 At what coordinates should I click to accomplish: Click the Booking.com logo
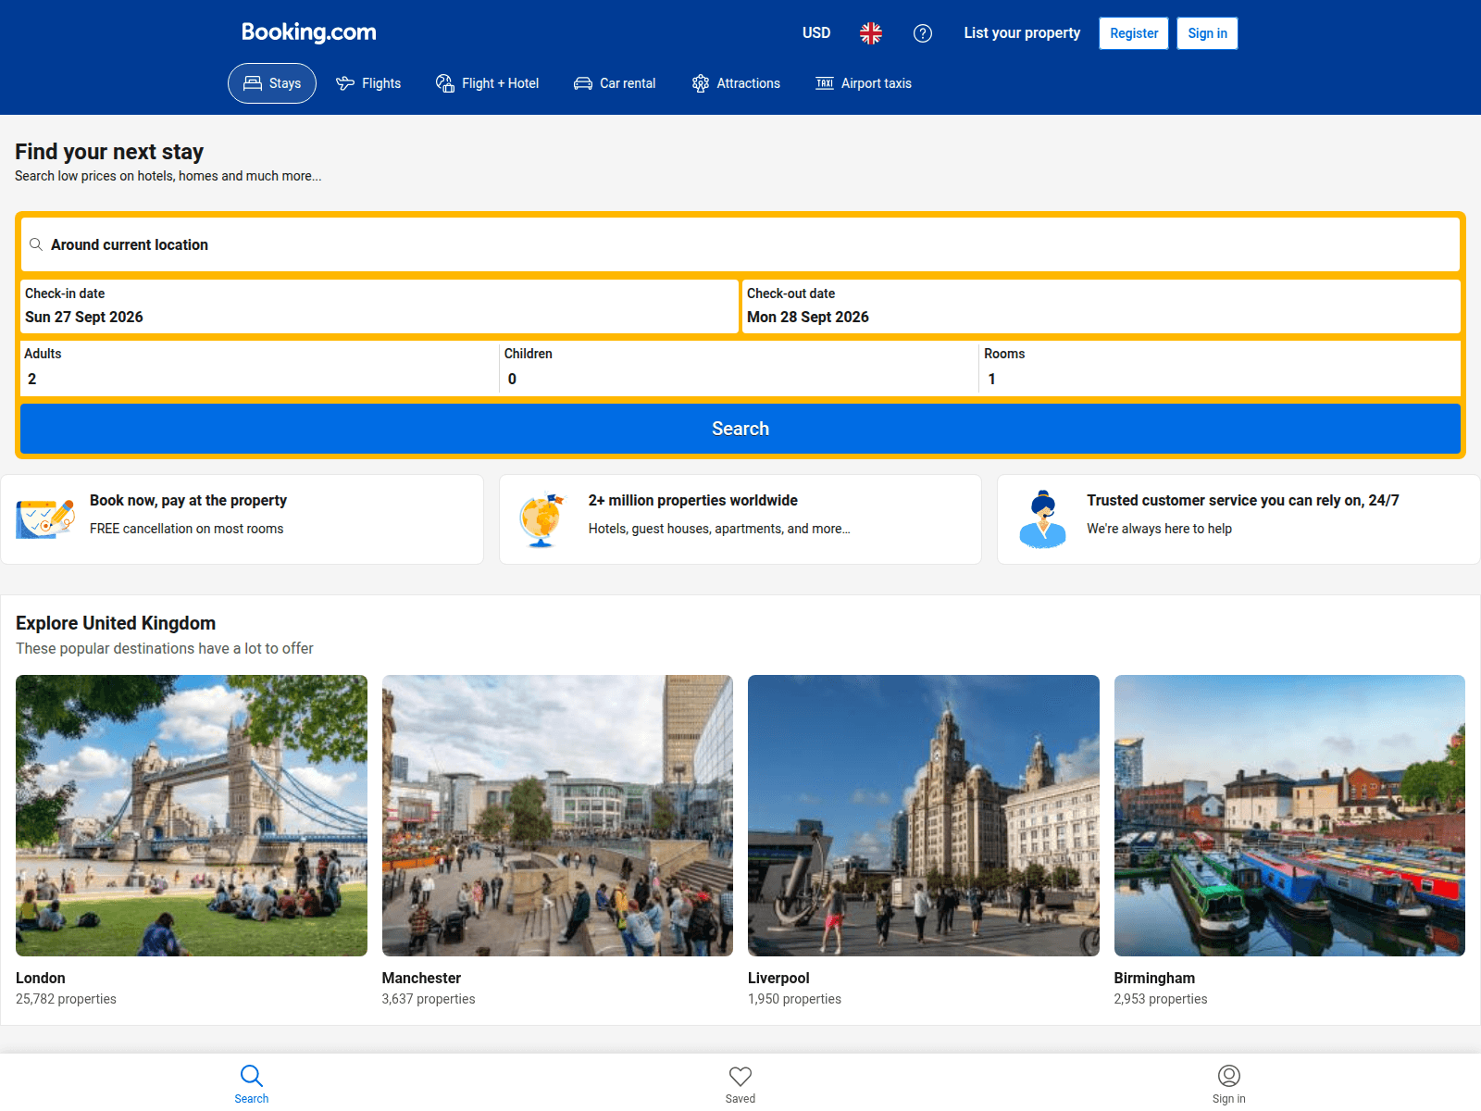coord(308,32)
